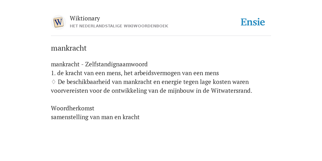The height and width of the screenshot is (161, 322).
Task: Click the 'mankracht' heading title
Action: point(69,48)
